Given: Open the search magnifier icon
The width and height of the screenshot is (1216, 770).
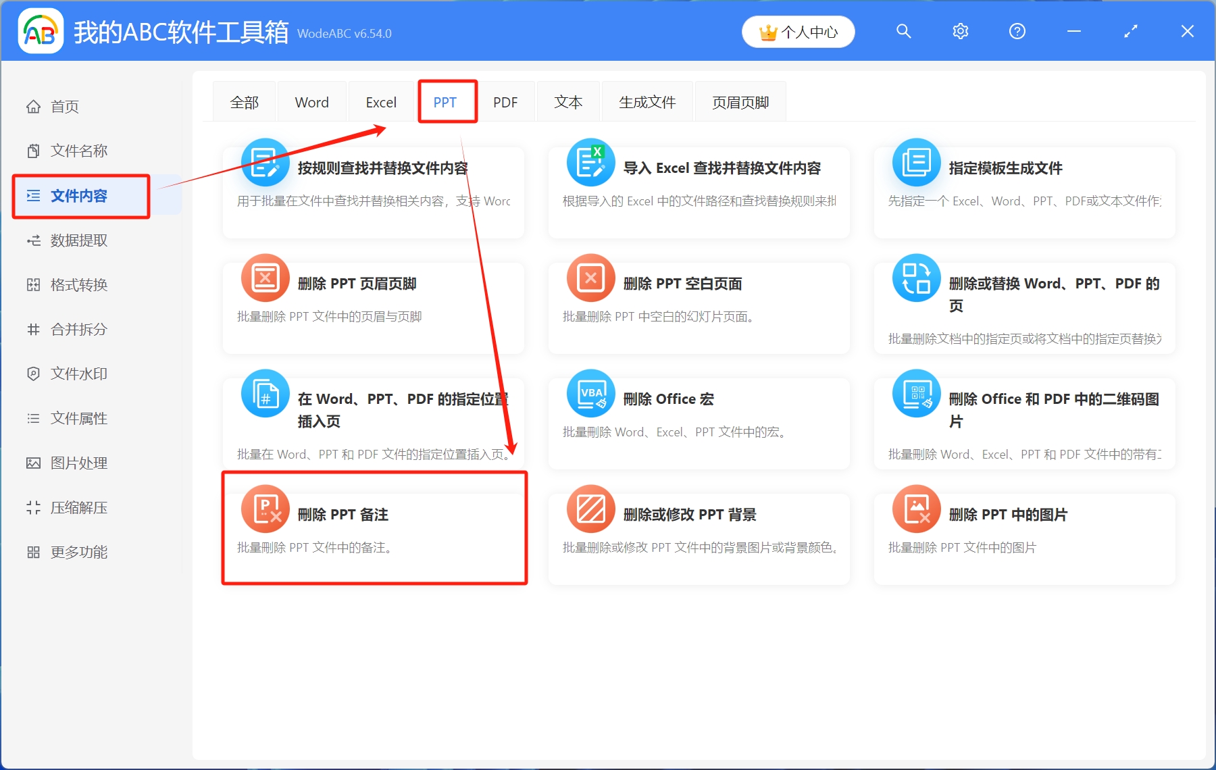Looking at the screenshot, I should click(903, 31).
